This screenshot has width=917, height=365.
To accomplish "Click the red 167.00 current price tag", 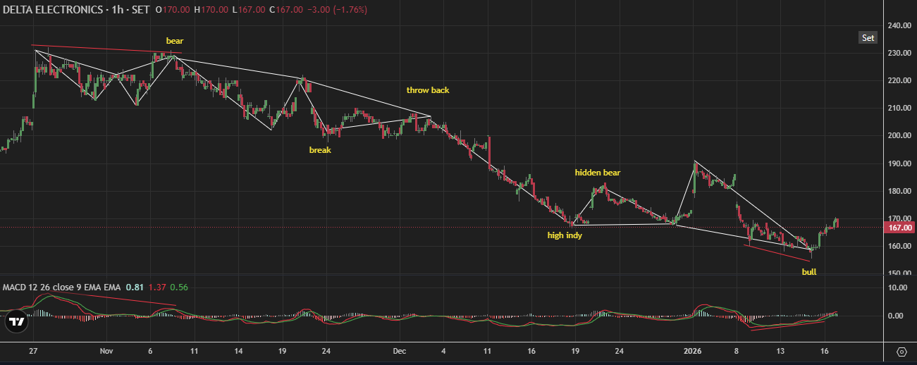I will [x=899, y=228].
